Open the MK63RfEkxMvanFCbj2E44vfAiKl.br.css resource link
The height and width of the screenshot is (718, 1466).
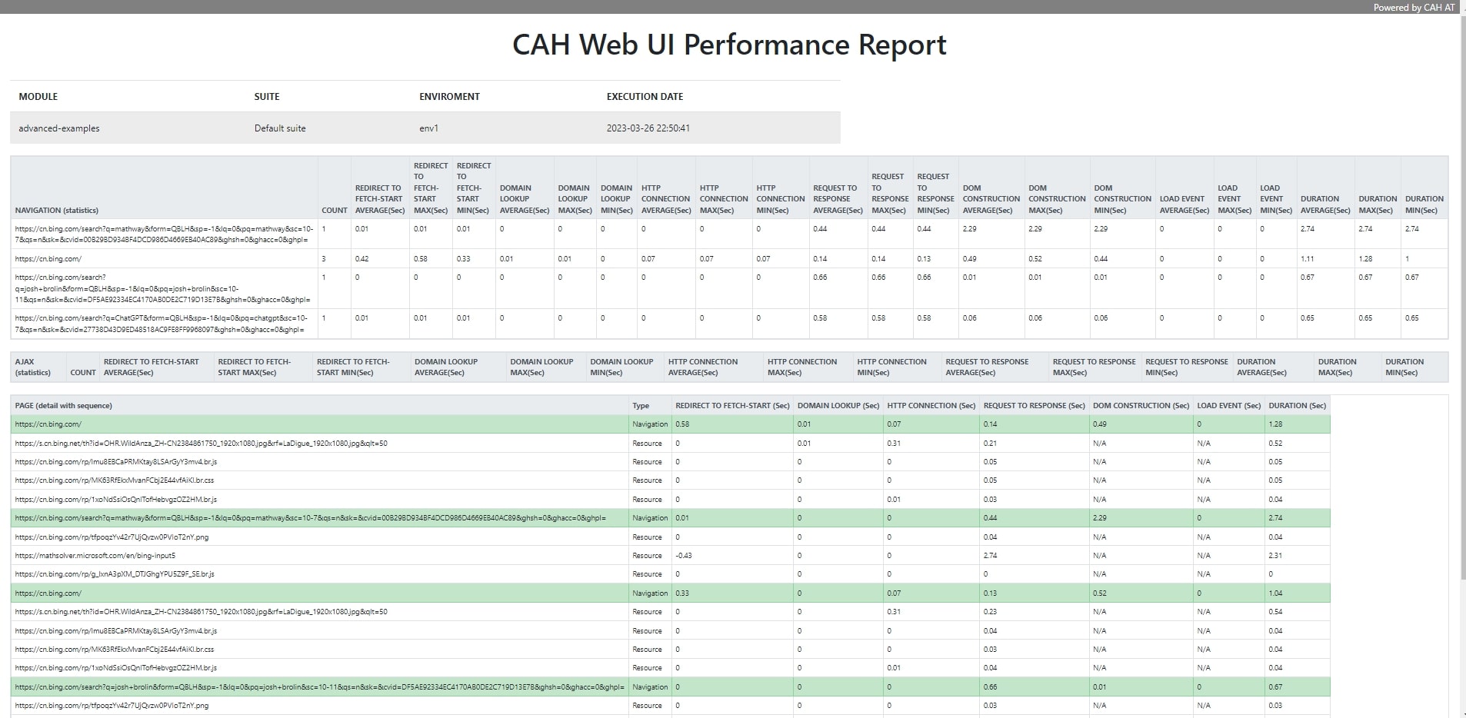pyautogui.click(x=115, y=480)
